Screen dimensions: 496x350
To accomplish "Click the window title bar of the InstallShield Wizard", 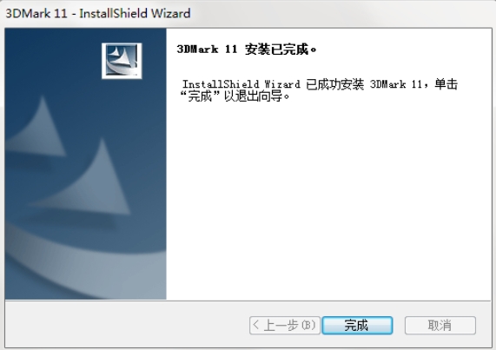I will click(248, 13).
